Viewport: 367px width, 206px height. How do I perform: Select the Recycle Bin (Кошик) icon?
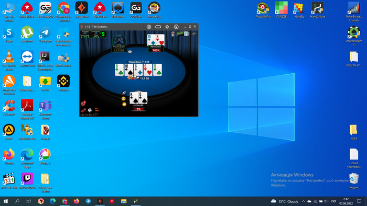354,181
